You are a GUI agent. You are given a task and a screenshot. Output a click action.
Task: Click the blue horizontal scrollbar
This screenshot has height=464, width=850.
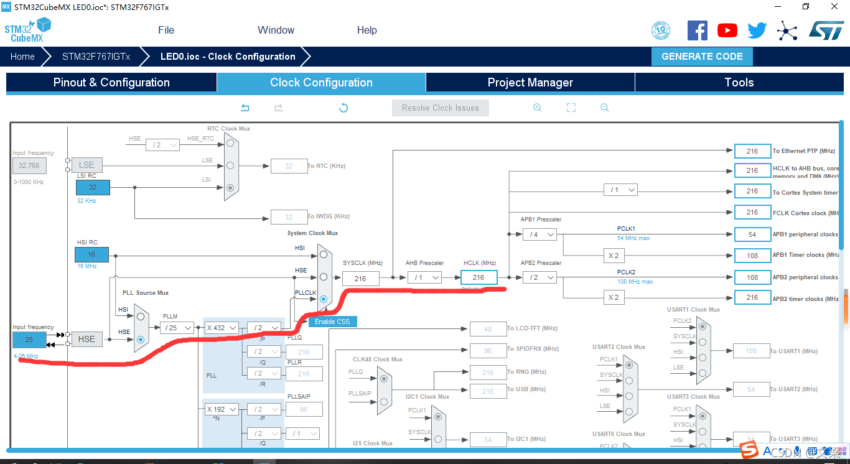(425, 449)
